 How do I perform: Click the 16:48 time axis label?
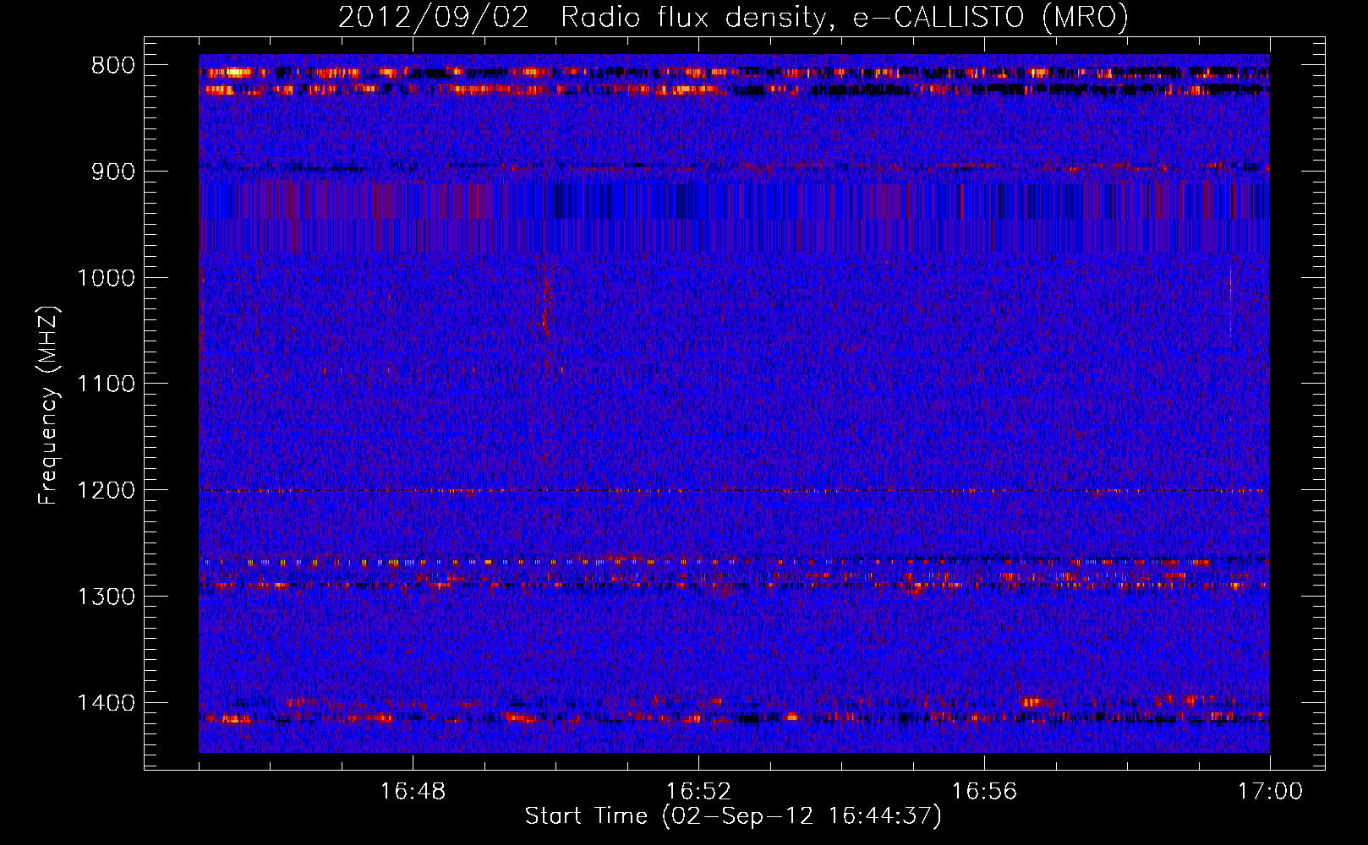(413, 792)
